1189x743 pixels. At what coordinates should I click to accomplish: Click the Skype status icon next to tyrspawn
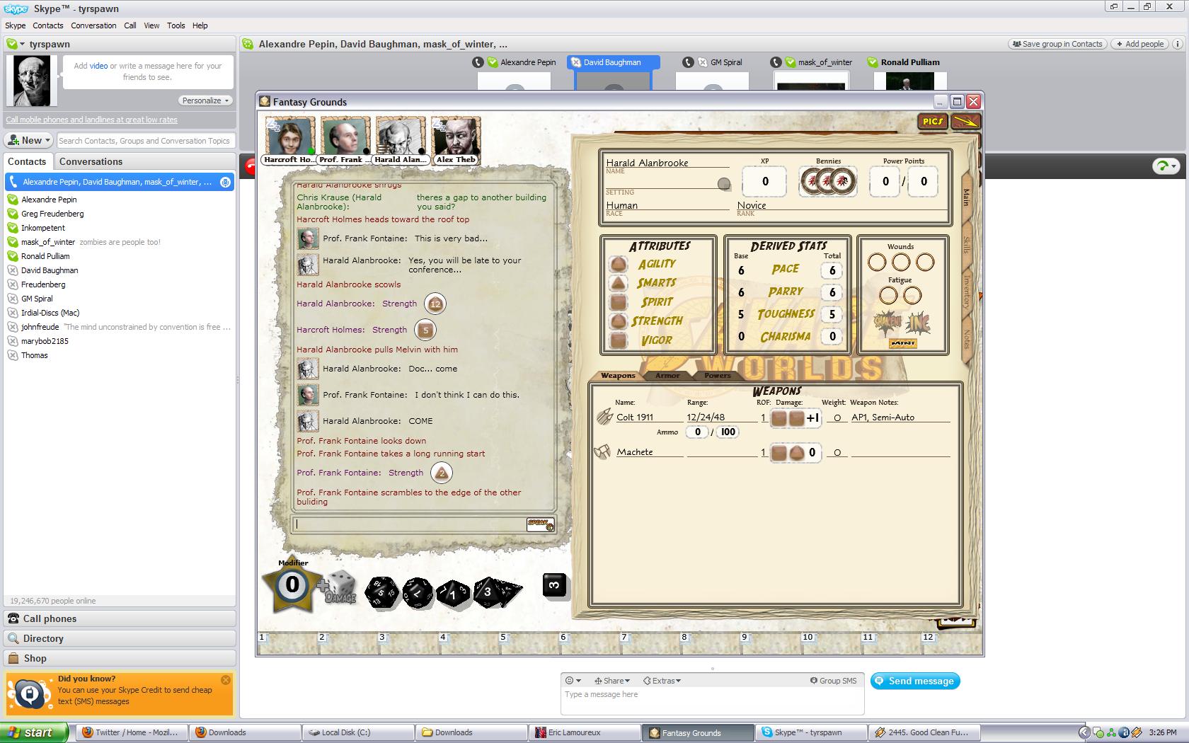(12, 44)
